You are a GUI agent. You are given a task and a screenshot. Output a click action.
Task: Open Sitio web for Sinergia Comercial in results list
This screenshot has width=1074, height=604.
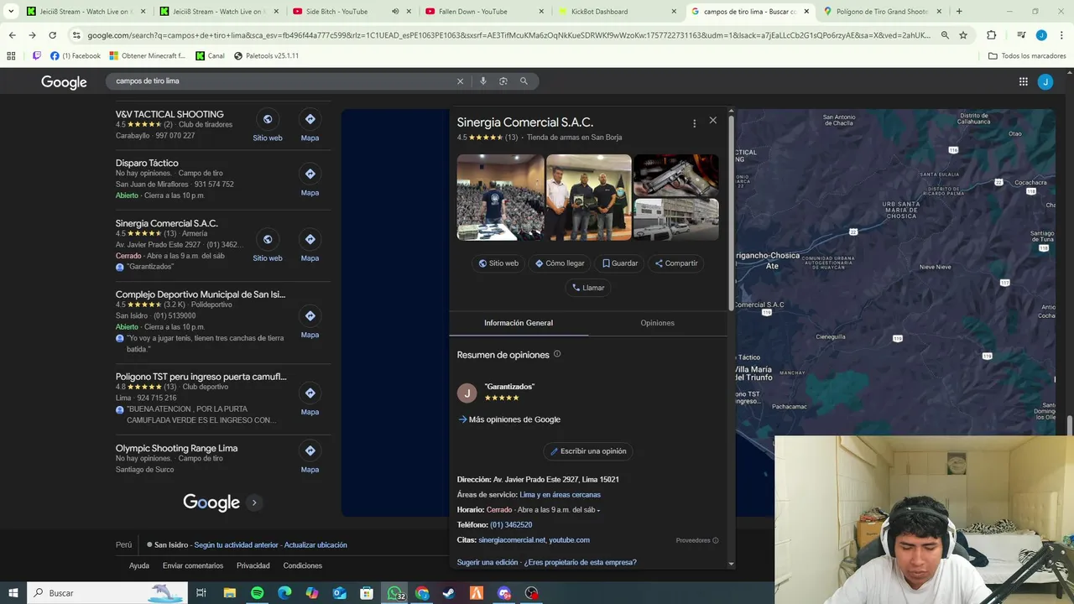268,246
